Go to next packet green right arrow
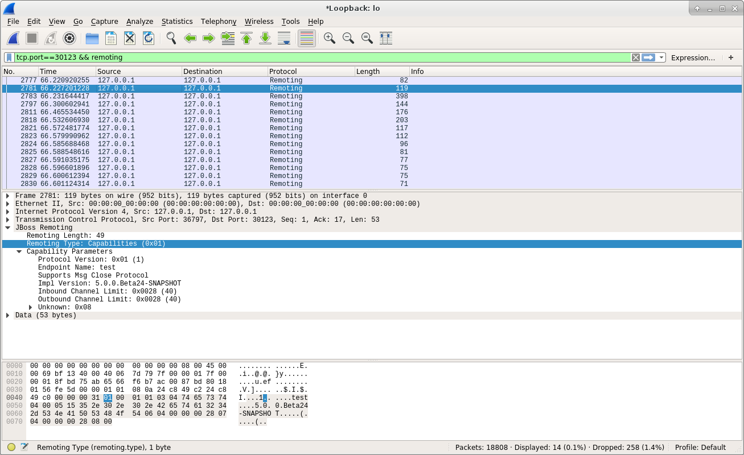 point(209,38)
